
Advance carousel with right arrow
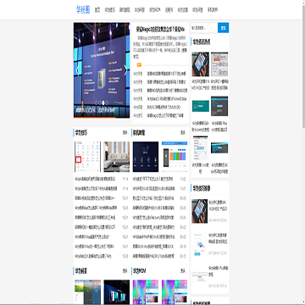(x=125, y=70)
